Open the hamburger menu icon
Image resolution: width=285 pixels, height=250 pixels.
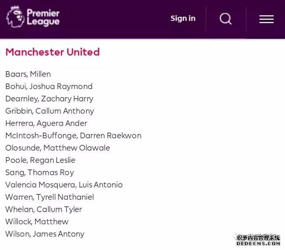(x=266, y=19)
